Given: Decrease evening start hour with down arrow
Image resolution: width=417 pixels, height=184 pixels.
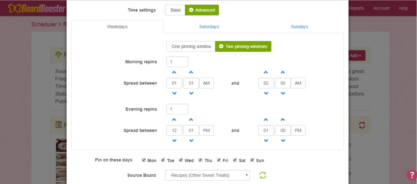Looking at the screenshot, I should [x=174, y=141].
